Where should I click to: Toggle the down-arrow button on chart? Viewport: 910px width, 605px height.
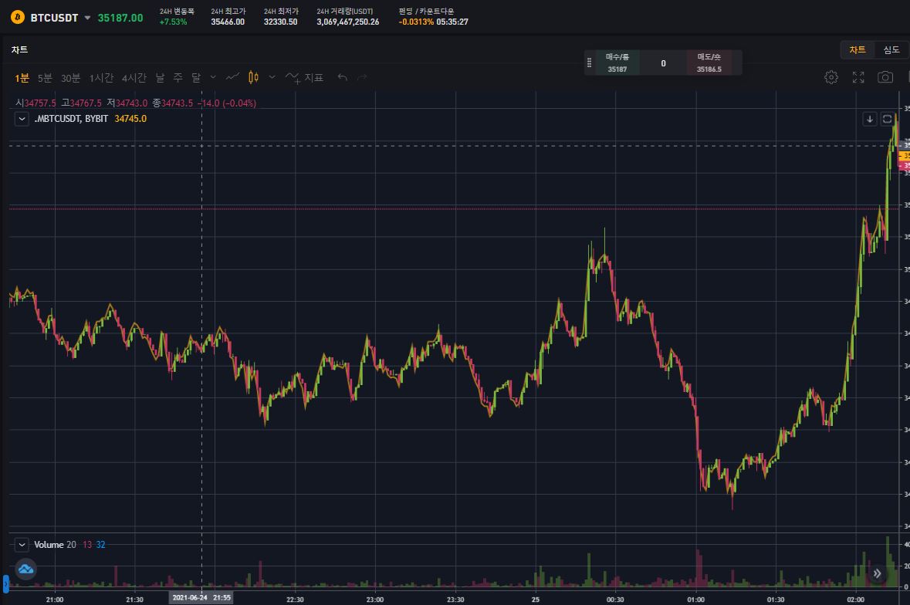click(870, 119)
